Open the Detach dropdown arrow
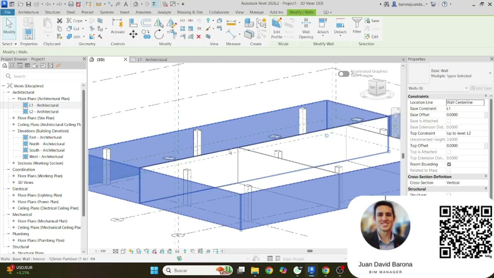 tap(340, 37)
